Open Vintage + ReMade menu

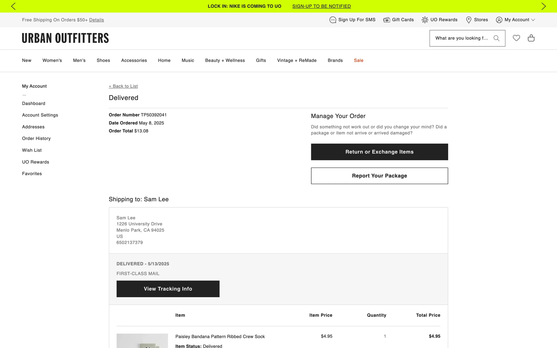[x=297, y=60]
